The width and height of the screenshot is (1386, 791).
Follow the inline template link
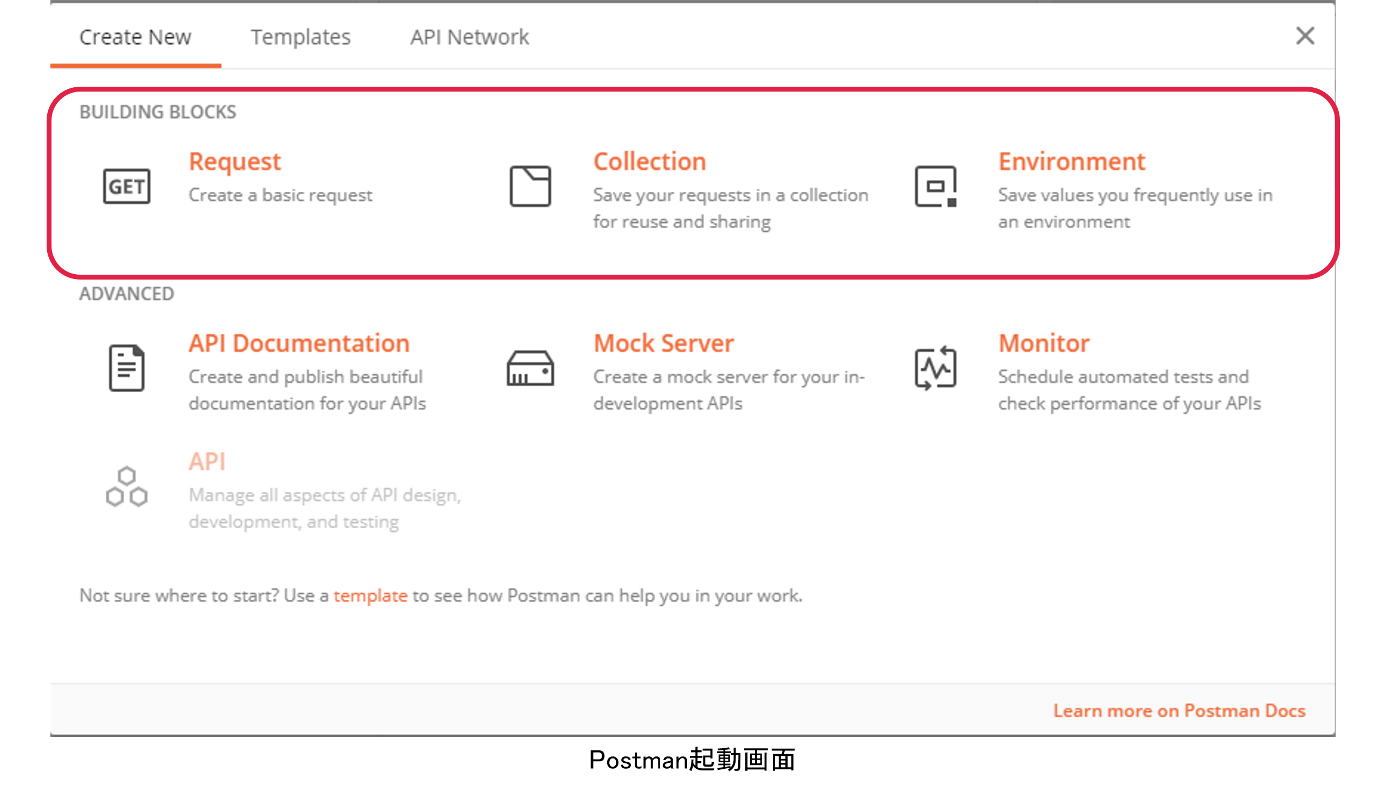(x=370, y=595)
